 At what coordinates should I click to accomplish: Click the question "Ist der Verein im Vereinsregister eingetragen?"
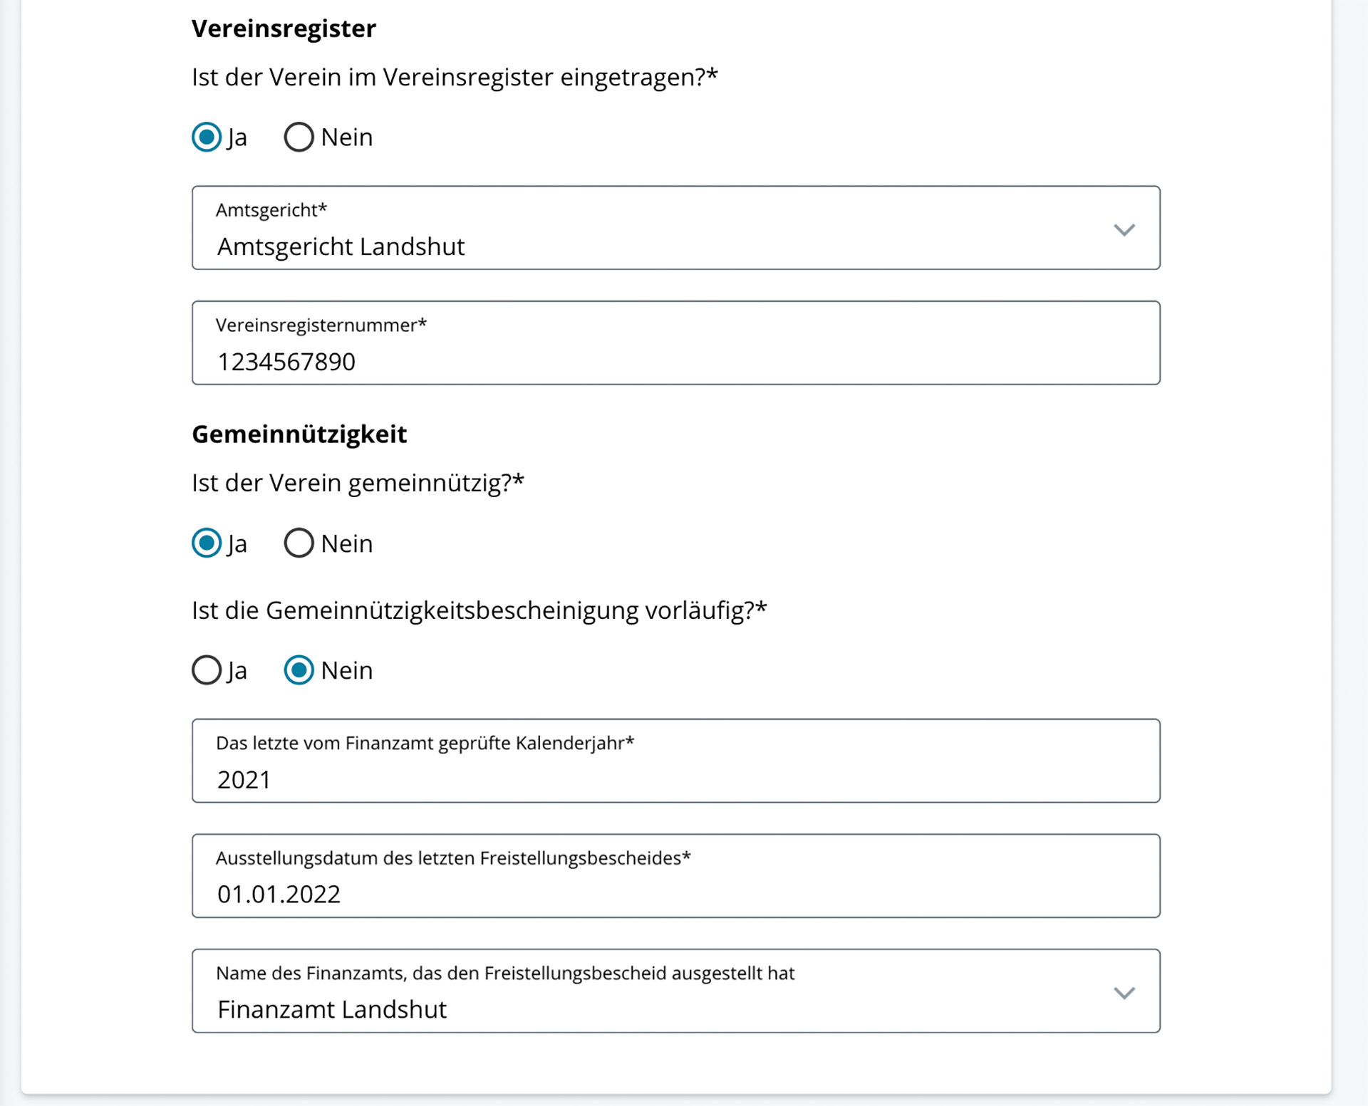point(455,77)
